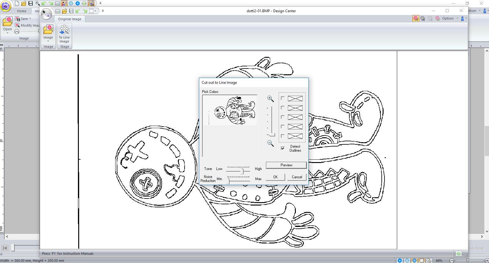489x263 pixels.
Task: Toggle fifth color pick checkbox
Action: coord(283,136)
